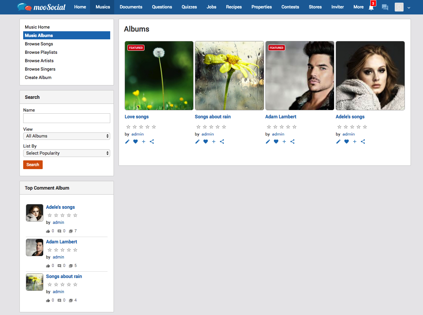Click the mooSocial logo
Viewport: 423px width, 315px height.
click(x=41, y=7)
